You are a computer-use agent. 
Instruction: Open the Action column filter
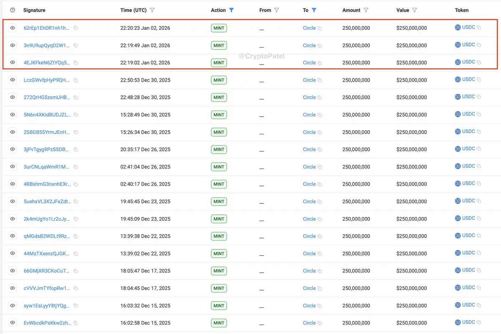[x=231, y=10]
